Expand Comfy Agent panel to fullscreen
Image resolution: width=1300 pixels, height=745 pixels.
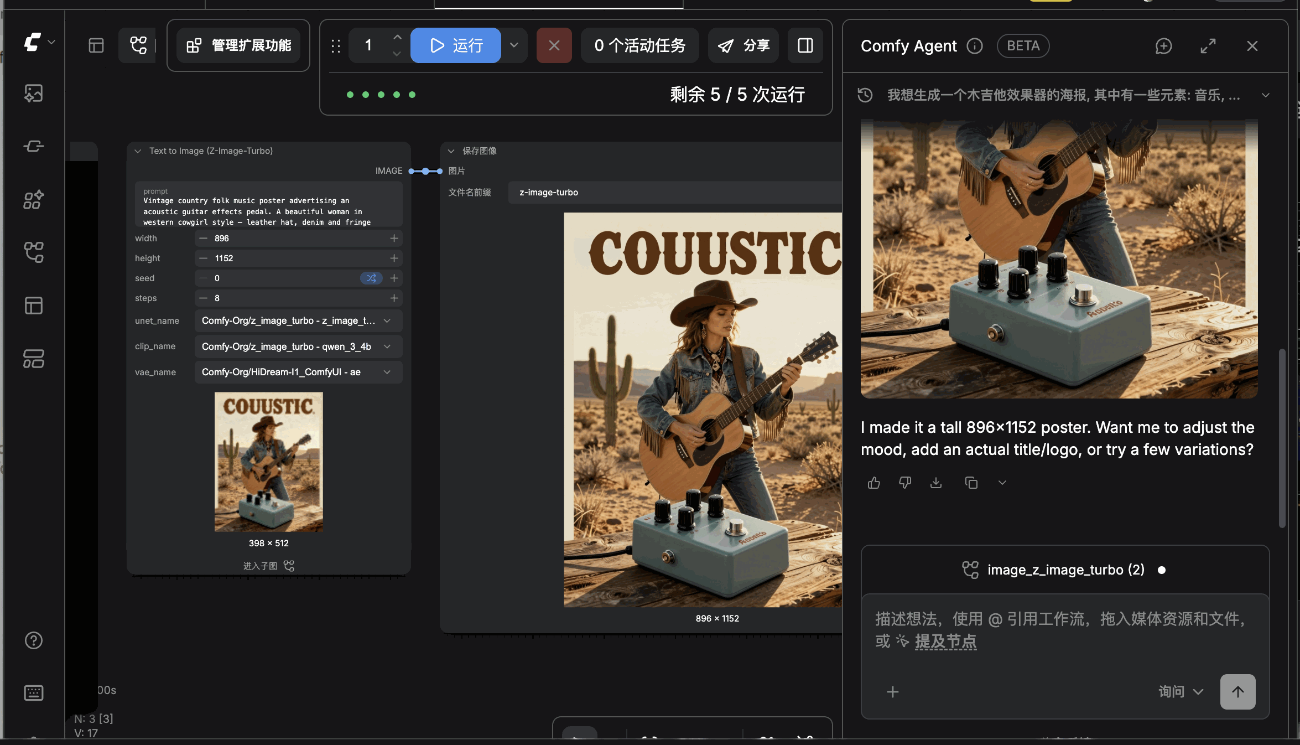(x=1208, y=46)
